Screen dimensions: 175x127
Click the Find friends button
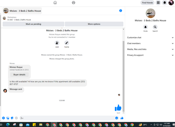(147, 2)
